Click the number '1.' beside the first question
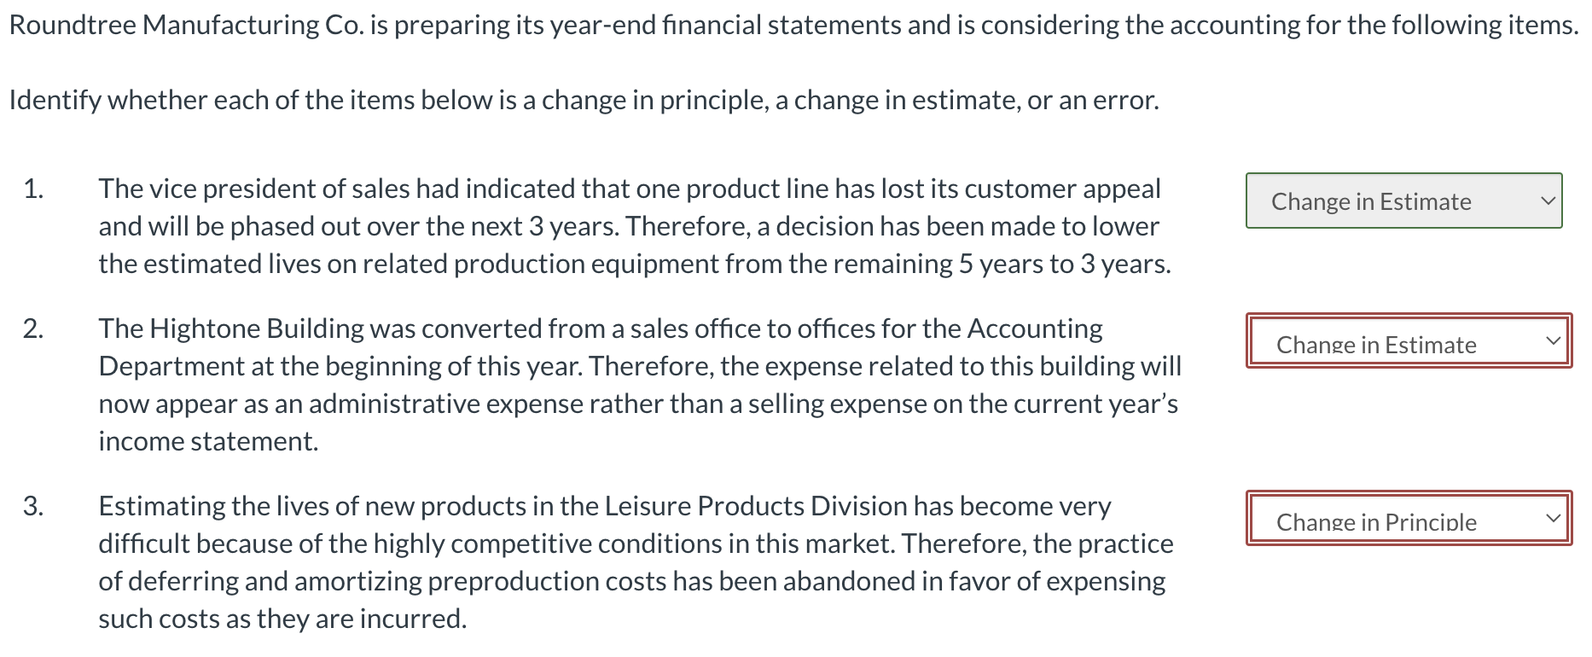1592x657 pixels. pyautogui.click(x=34, y=189)
